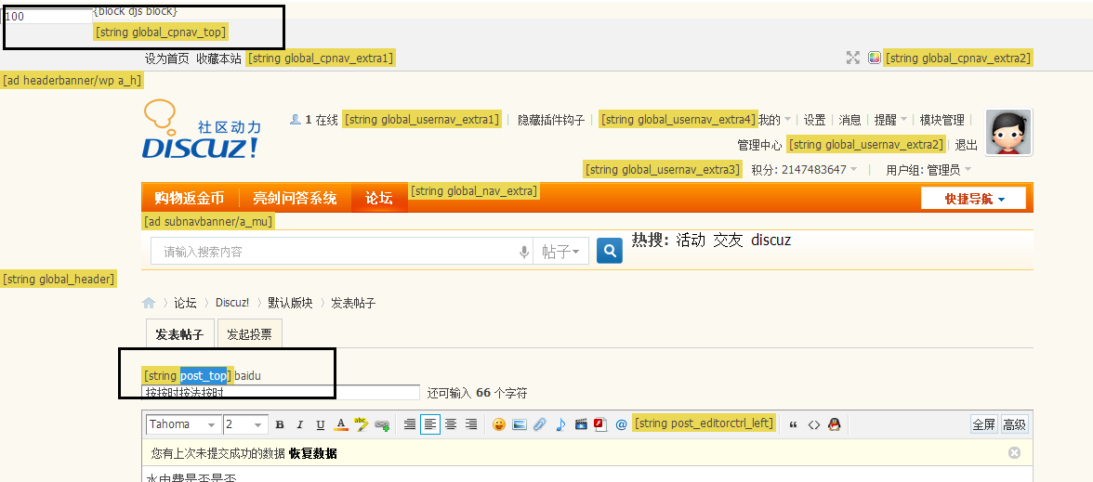Click hot search term 交友
1093x482 pixels.
tap(728, 240)
